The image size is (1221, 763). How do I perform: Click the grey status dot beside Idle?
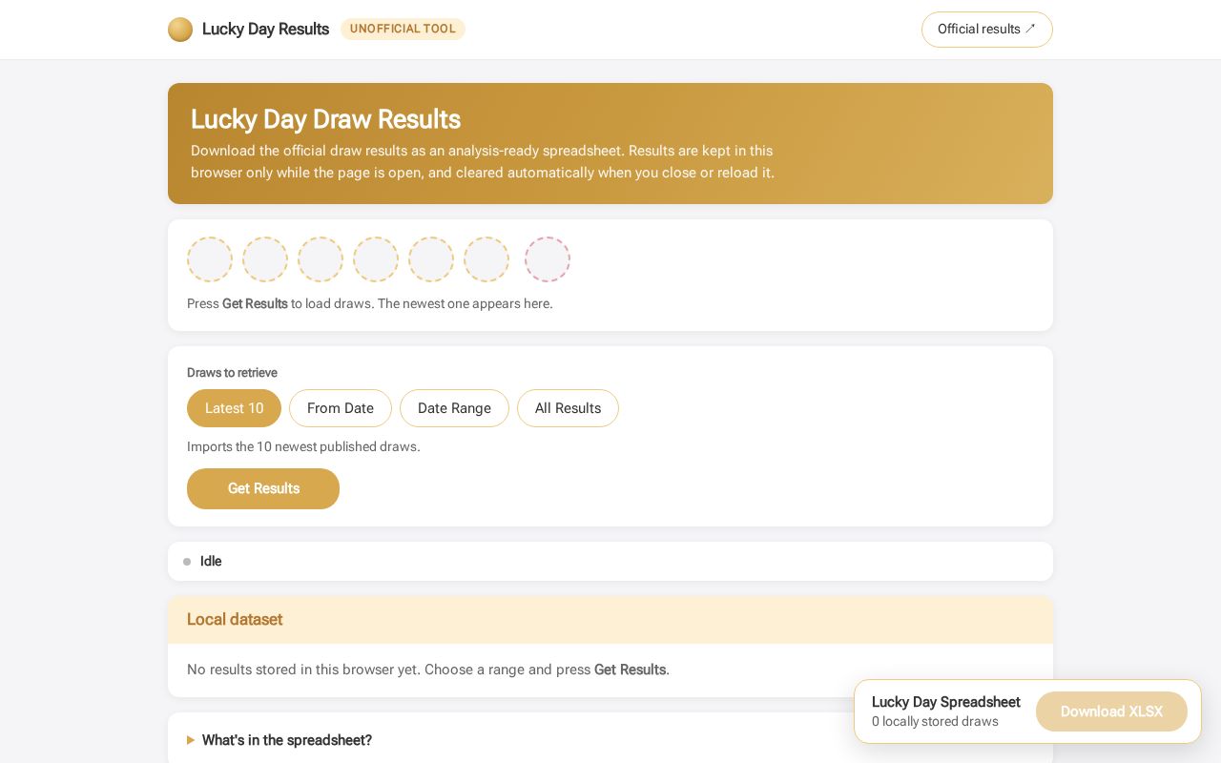pos(187,562)
